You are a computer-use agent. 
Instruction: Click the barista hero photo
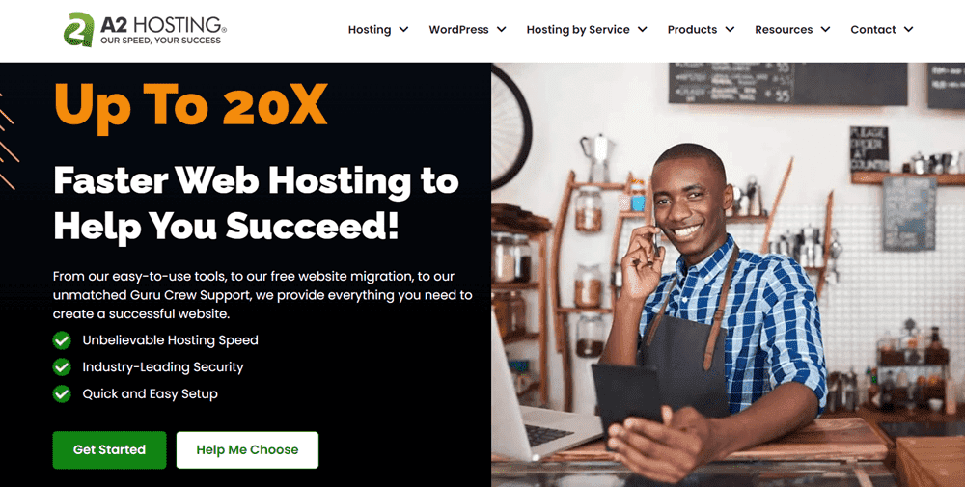[728, 274]
